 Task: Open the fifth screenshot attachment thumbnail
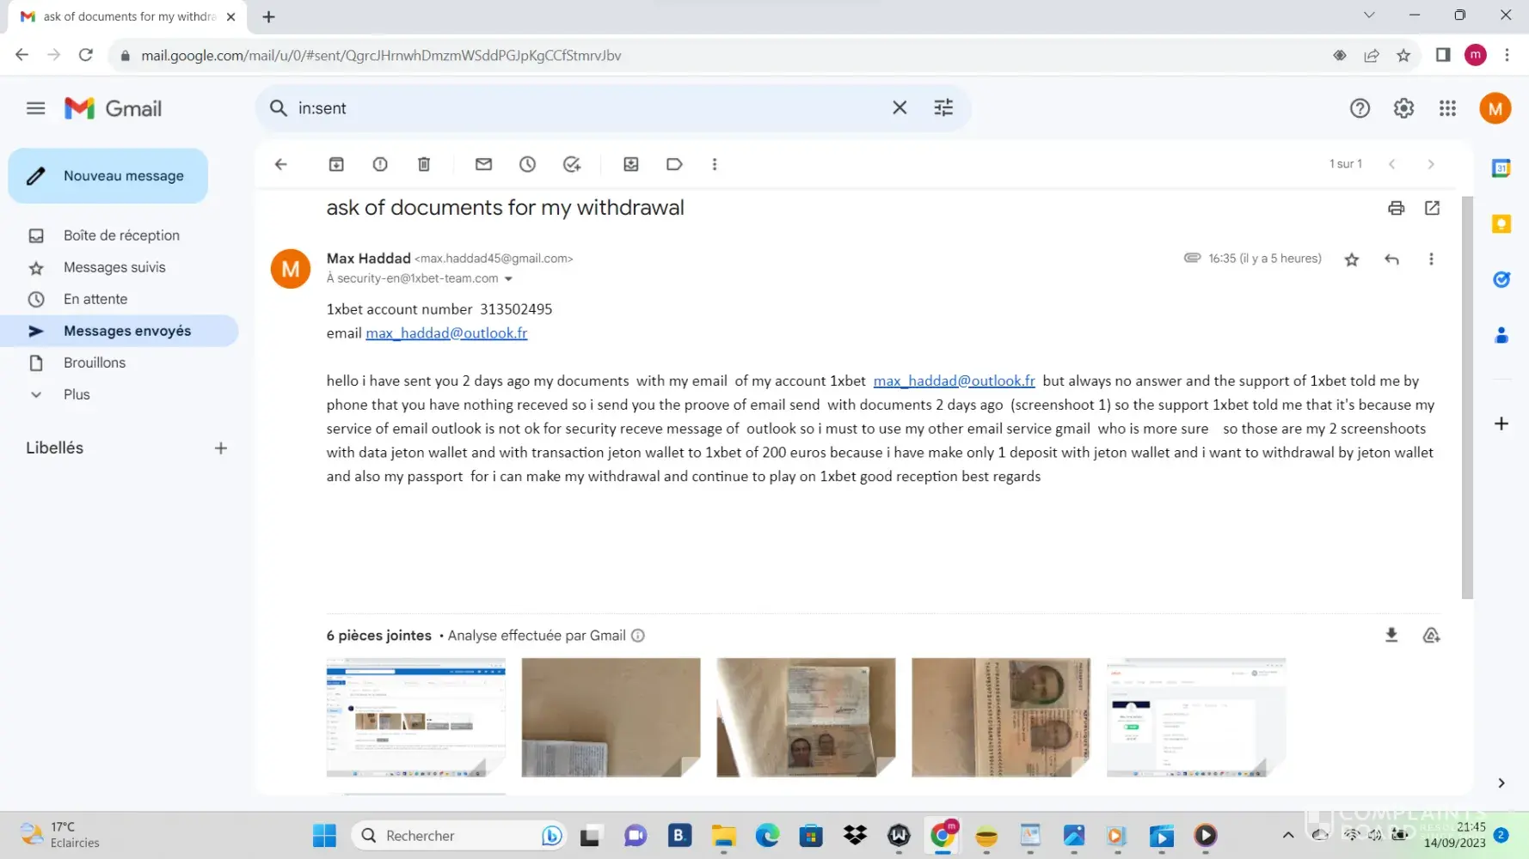coord(1196,717)
